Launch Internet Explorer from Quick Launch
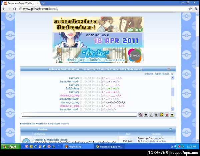The height and width of the screenshot is (156, 200). [35, 146]
